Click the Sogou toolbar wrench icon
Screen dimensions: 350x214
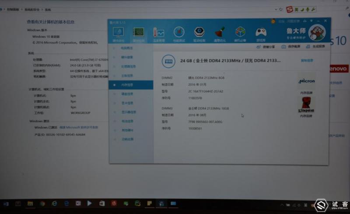313,9
